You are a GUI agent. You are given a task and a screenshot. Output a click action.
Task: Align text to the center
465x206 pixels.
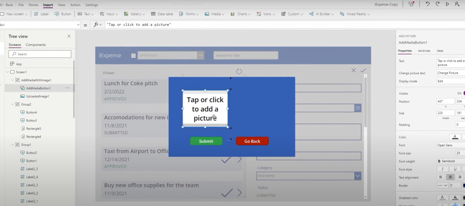click(x=450, y=178)
